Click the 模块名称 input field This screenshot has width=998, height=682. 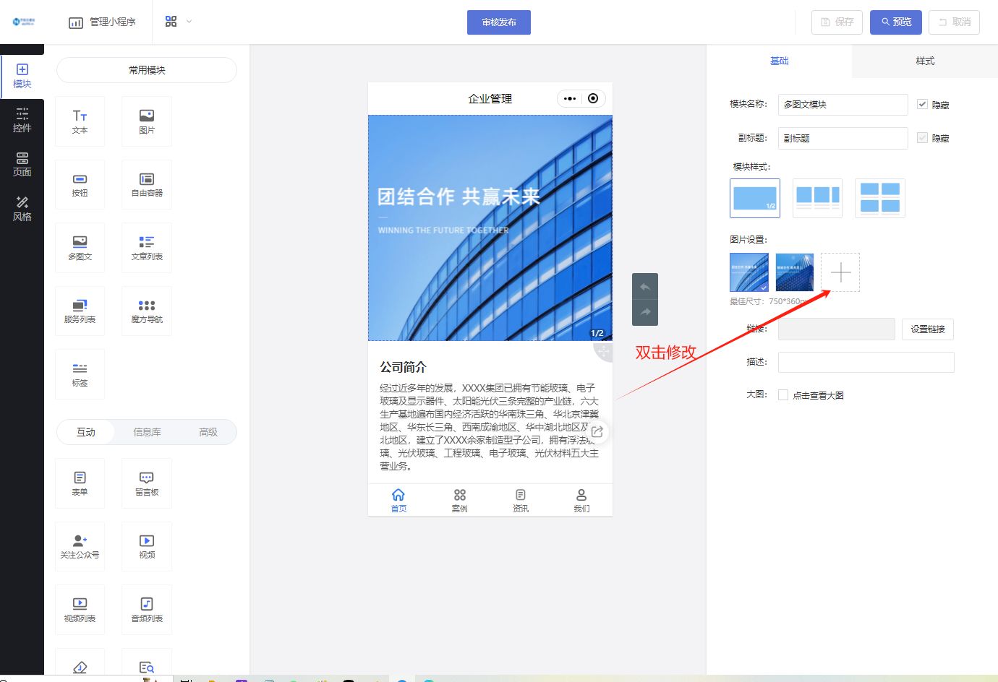coord(843,105)
